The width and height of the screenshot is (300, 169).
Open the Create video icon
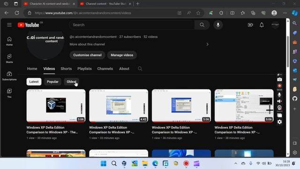(x=250, y=25)
